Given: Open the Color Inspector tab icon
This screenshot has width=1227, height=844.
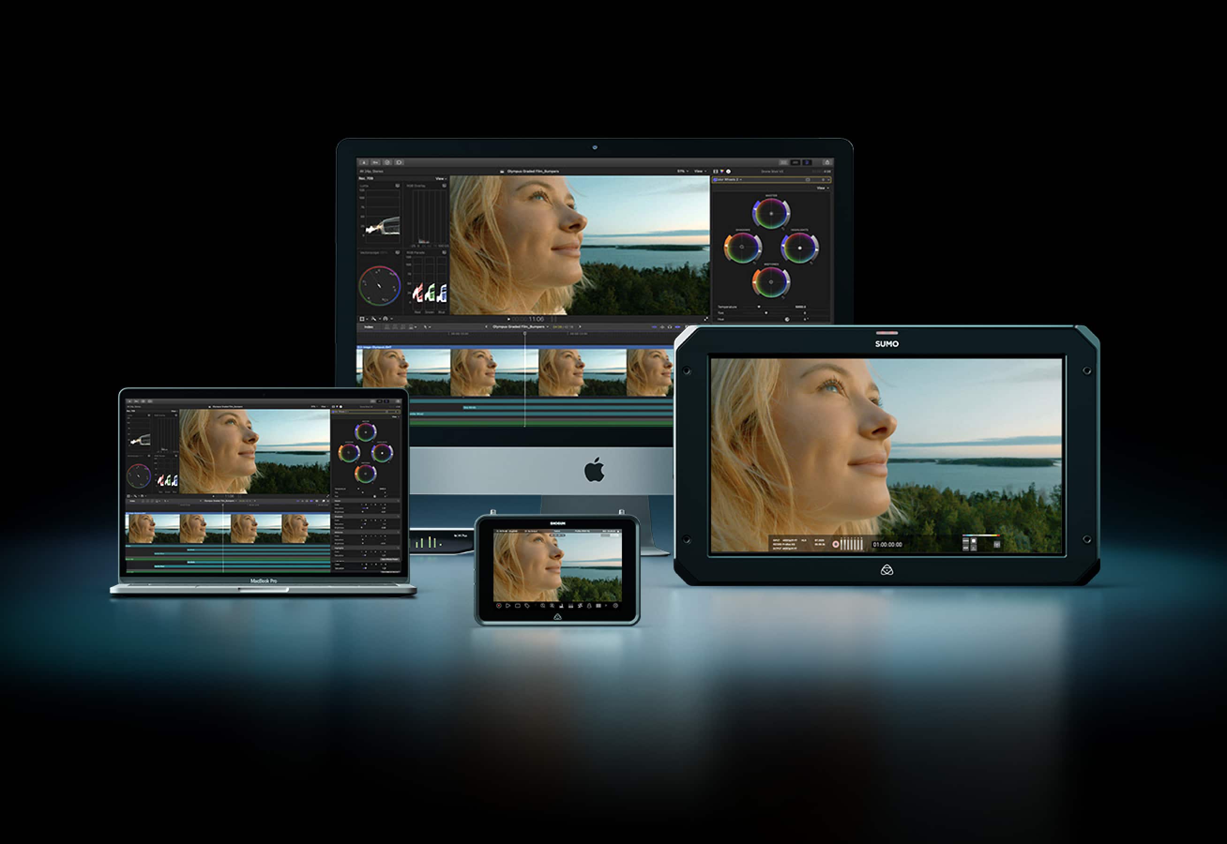Looking at the screenshot, I should click(722, 171).
